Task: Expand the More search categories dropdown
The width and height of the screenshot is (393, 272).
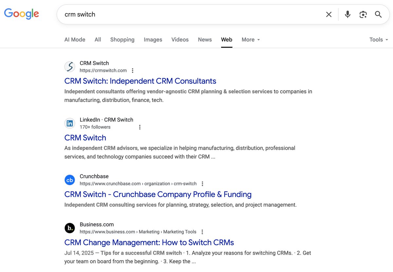Action: (251, 40)
